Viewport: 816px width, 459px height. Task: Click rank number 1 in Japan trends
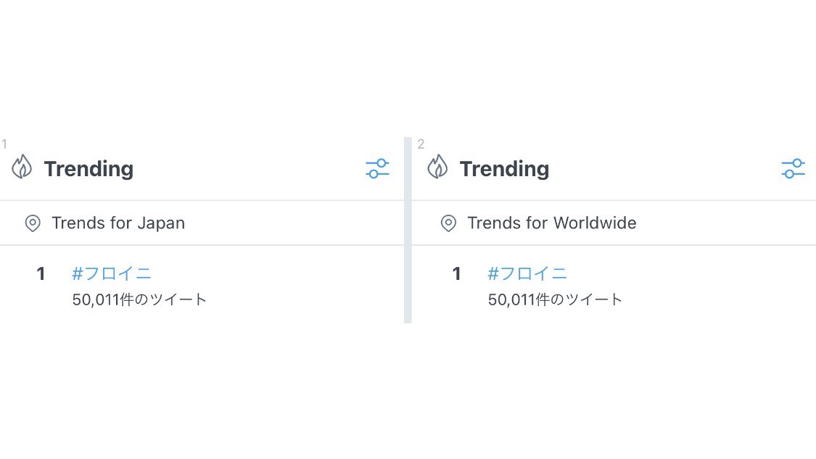41,274
